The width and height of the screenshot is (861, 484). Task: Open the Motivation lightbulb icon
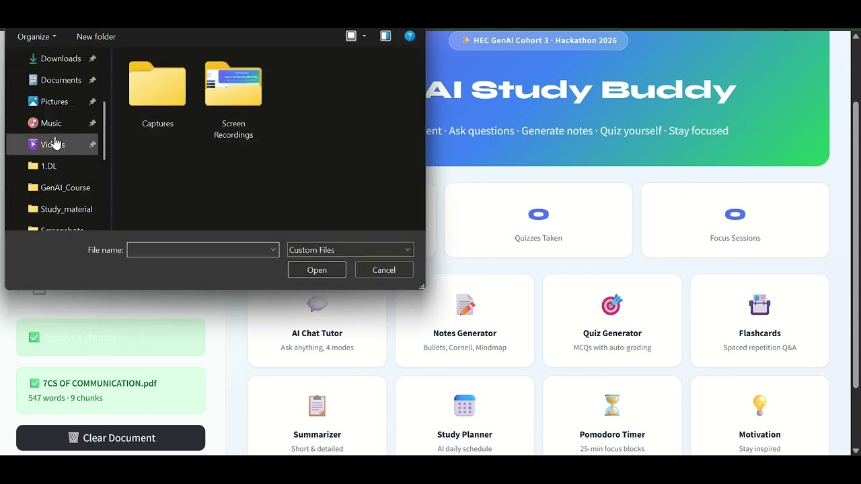(759, 405)
